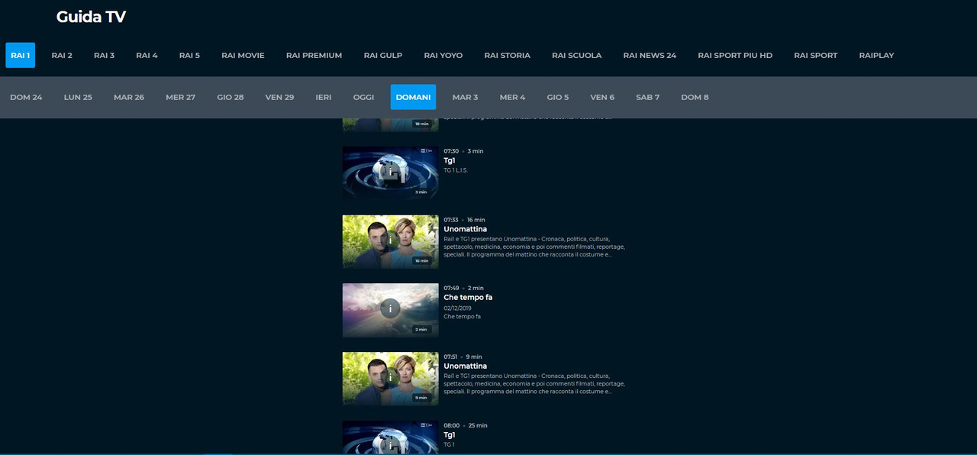The image size is (977, 455).
Task: Show schedule for MAR 3
Action: point(465,97)
